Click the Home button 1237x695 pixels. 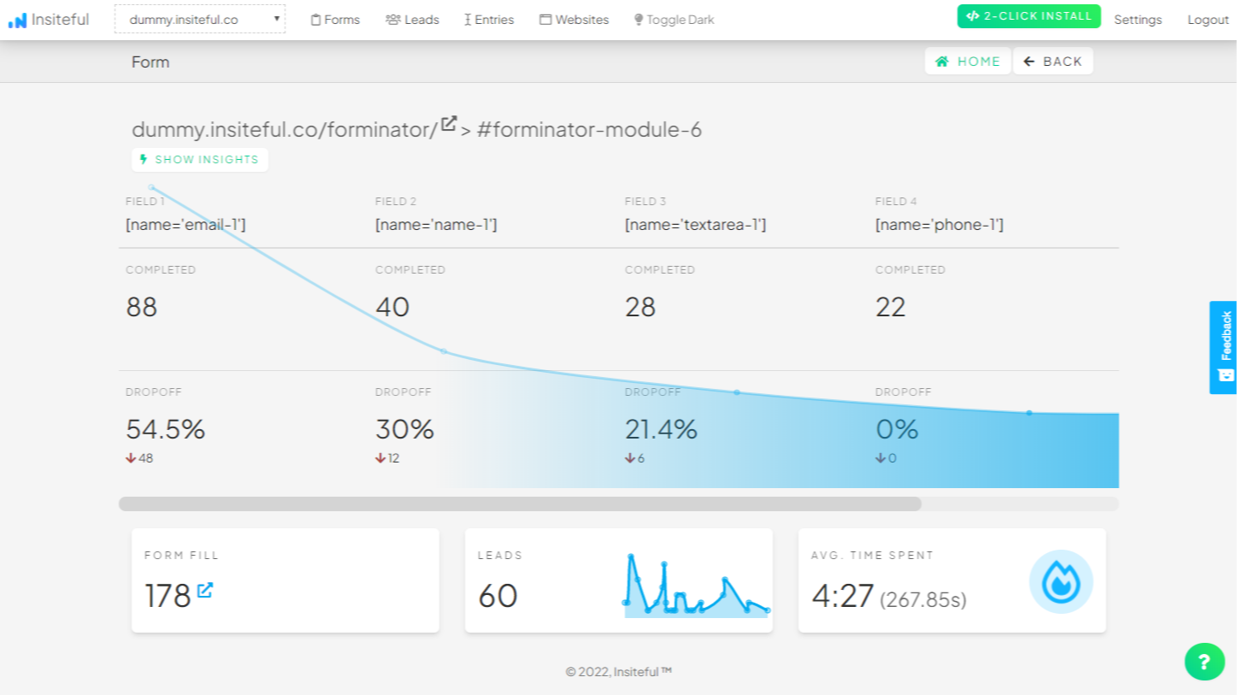tap(968, 62)
